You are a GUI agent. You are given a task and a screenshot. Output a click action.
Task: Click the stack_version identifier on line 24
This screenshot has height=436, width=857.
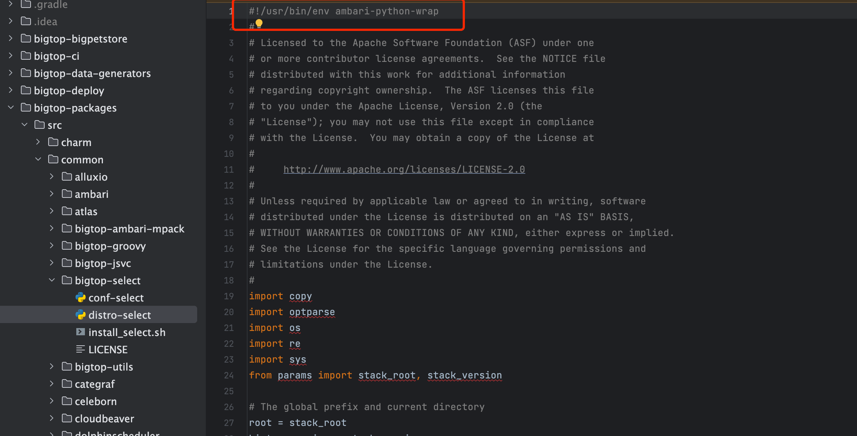[x=464, y=375]
